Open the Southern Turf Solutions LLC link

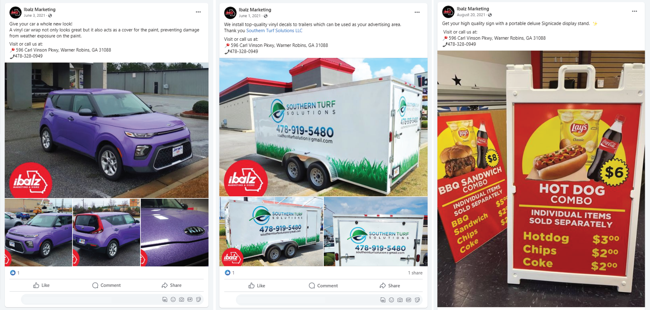[x=274, y=31]
